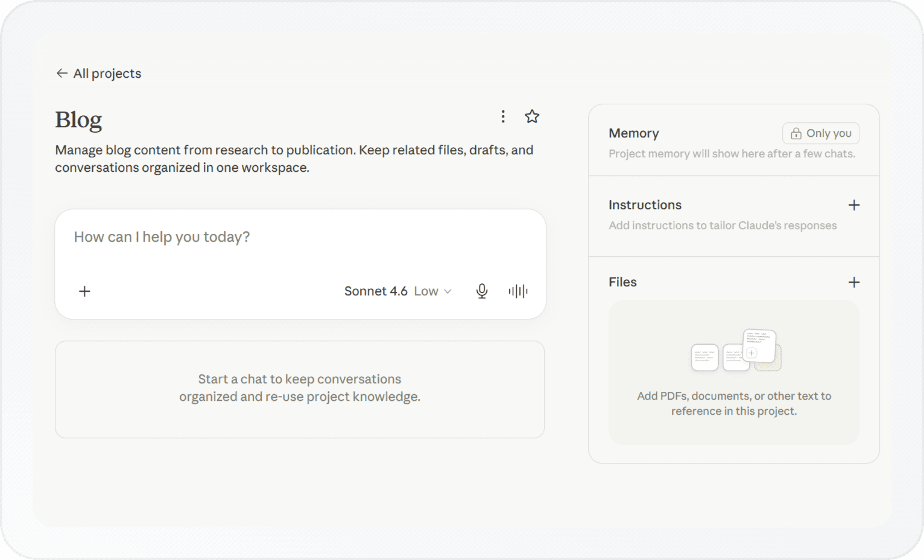Go back to All projects

coord(98,74)
